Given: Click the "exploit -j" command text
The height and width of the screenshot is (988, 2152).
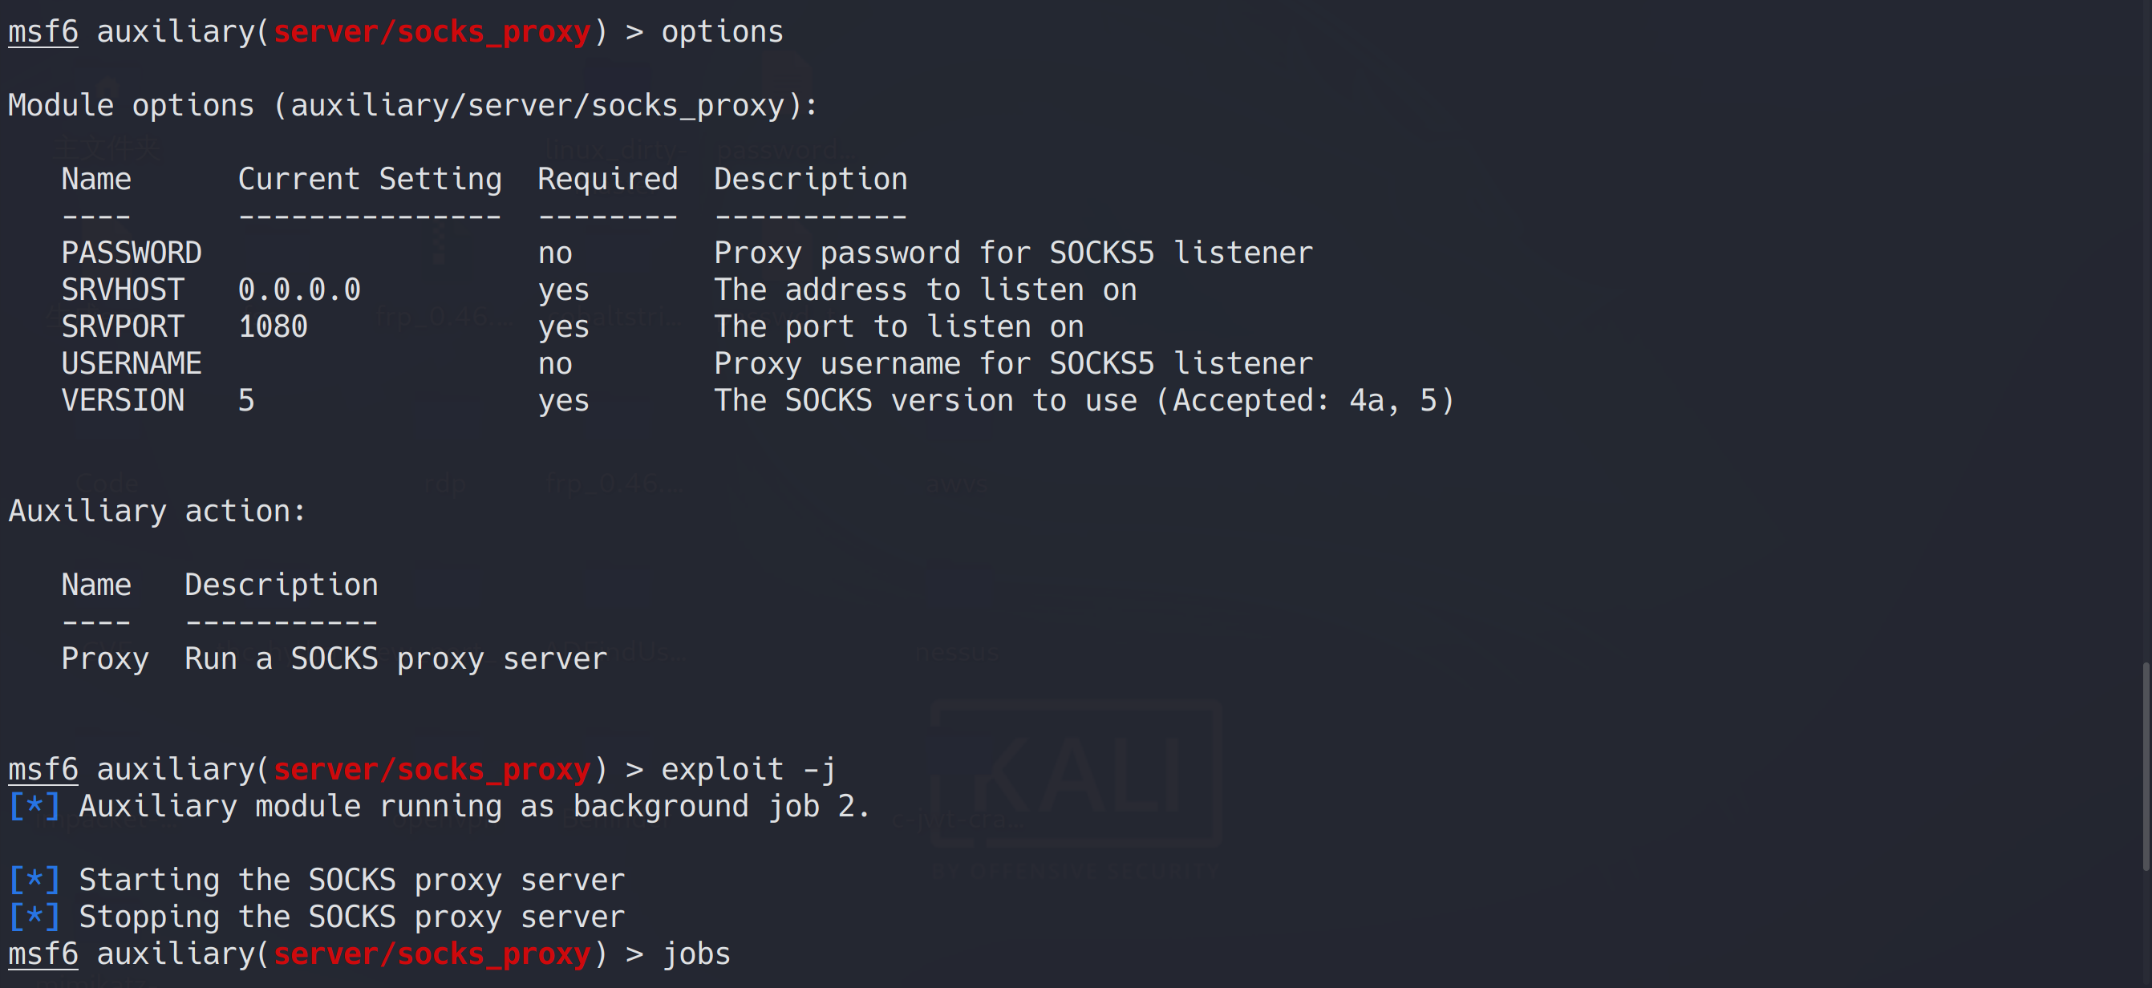Looking at the screenshot, I should (x=748, y=768).
